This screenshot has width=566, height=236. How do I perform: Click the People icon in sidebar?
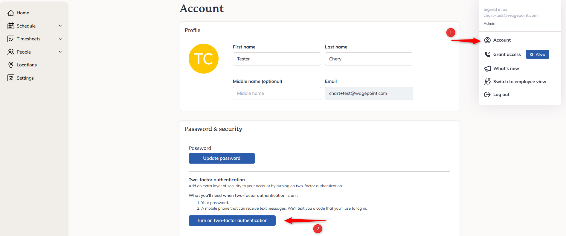[x=11, y=52]
